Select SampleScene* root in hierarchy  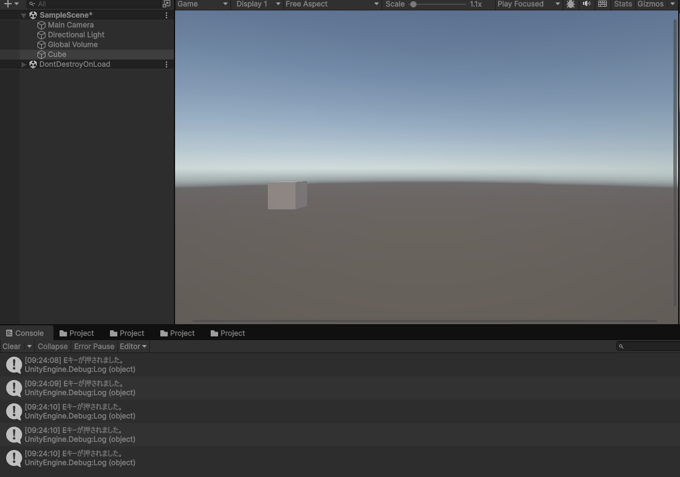[66, 15]
